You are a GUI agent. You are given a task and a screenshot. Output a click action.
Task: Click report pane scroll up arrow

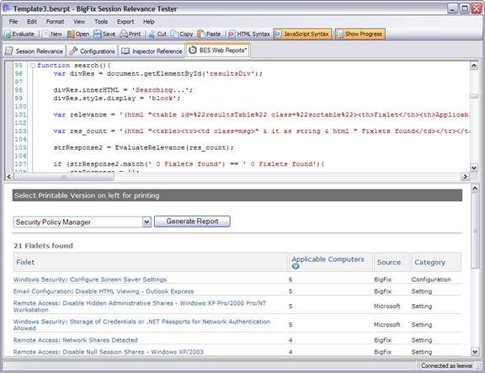475,188
